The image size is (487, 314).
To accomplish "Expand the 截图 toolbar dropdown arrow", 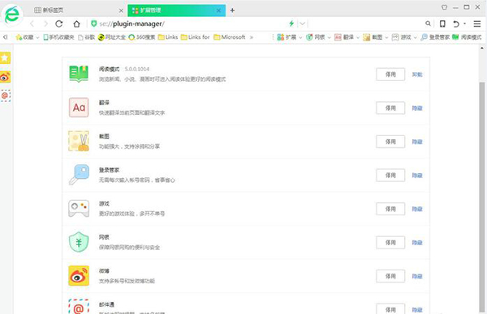I will tap(386, 37).
